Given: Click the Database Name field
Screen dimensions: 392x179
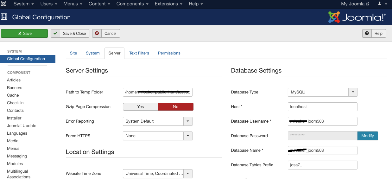Looking at the screenshot, I should (322, 150).
